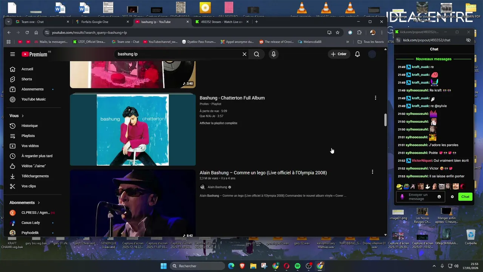Select the bashung lp - YouTube tab

[x=162, y=22]
